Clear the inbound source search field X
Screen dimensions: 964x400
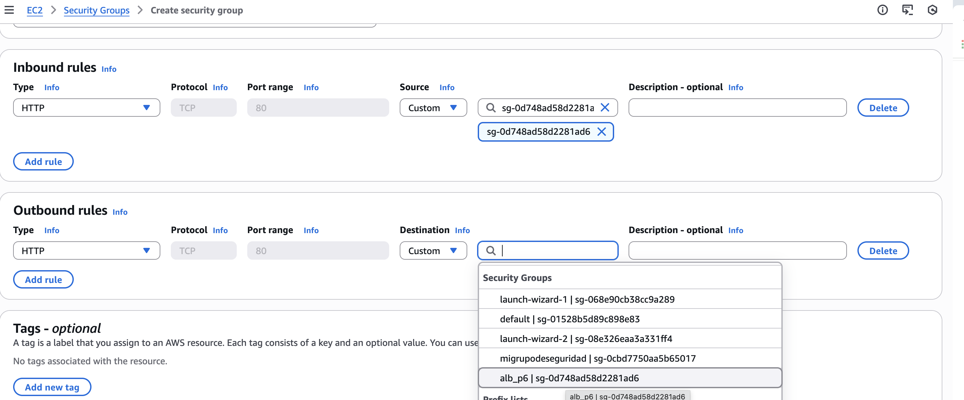coord(605,108)
